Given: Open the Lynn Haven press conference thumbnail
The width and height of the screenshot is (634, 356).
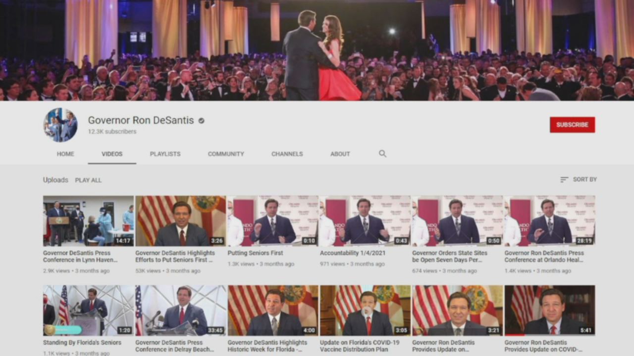Looking at the screenshot, I should pos(88,221).
